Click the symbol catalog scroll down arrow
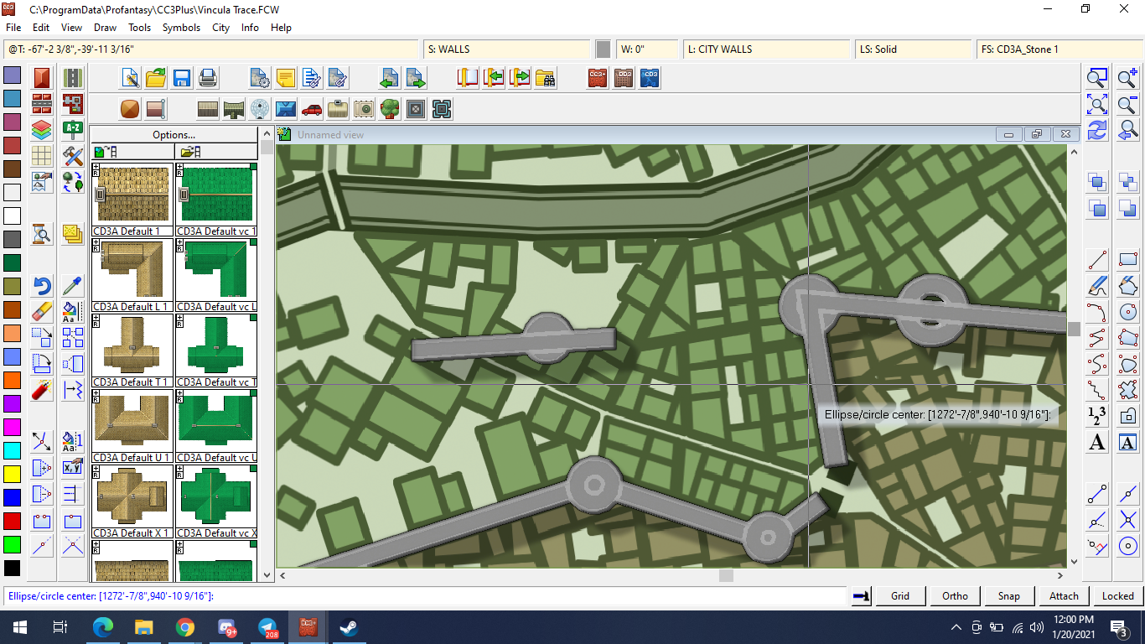The height and width of the screenshot is (644, 1145). pyautogui.click(x=267, y=575)
